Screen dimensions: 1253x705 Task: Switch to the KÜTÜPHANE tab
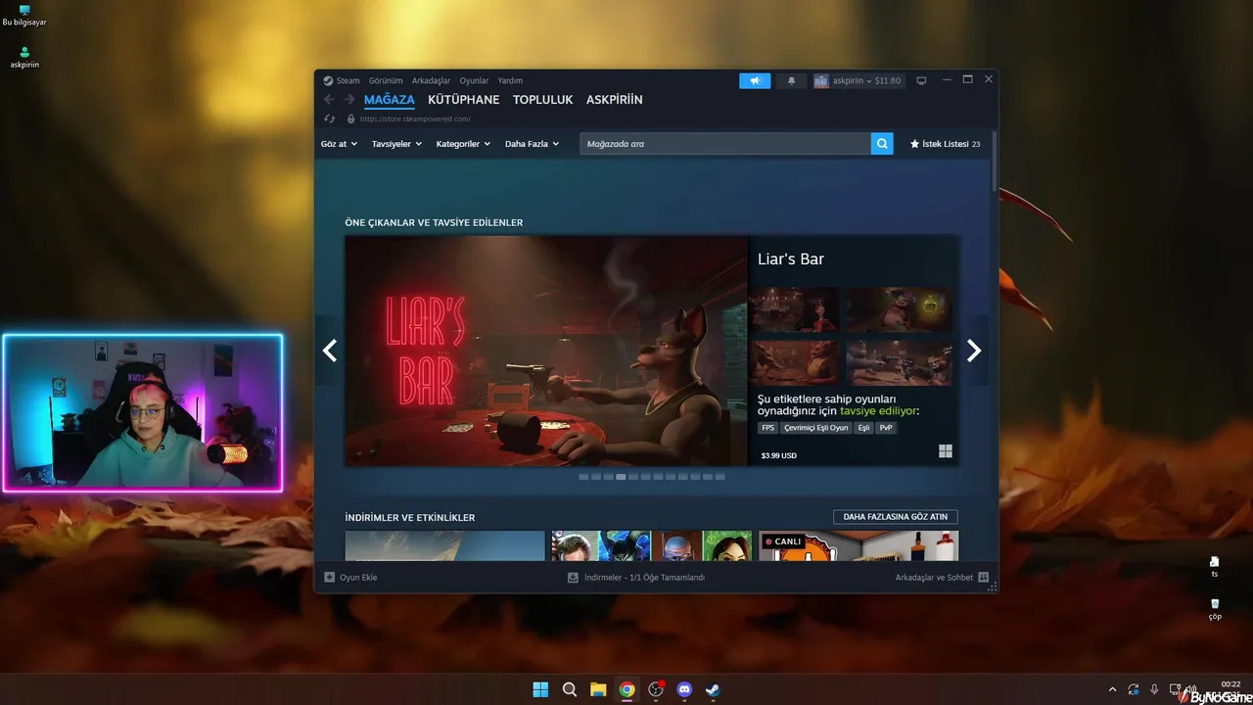(464, 100)
